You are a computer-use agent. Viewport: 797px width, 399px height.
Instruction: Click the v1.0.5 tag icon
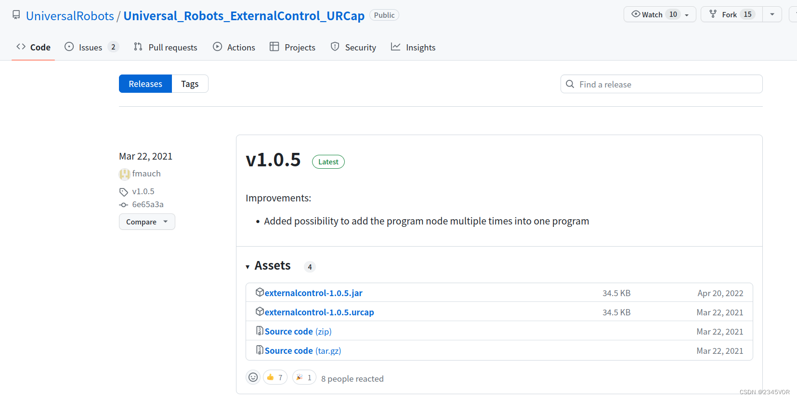click(124, 192)
